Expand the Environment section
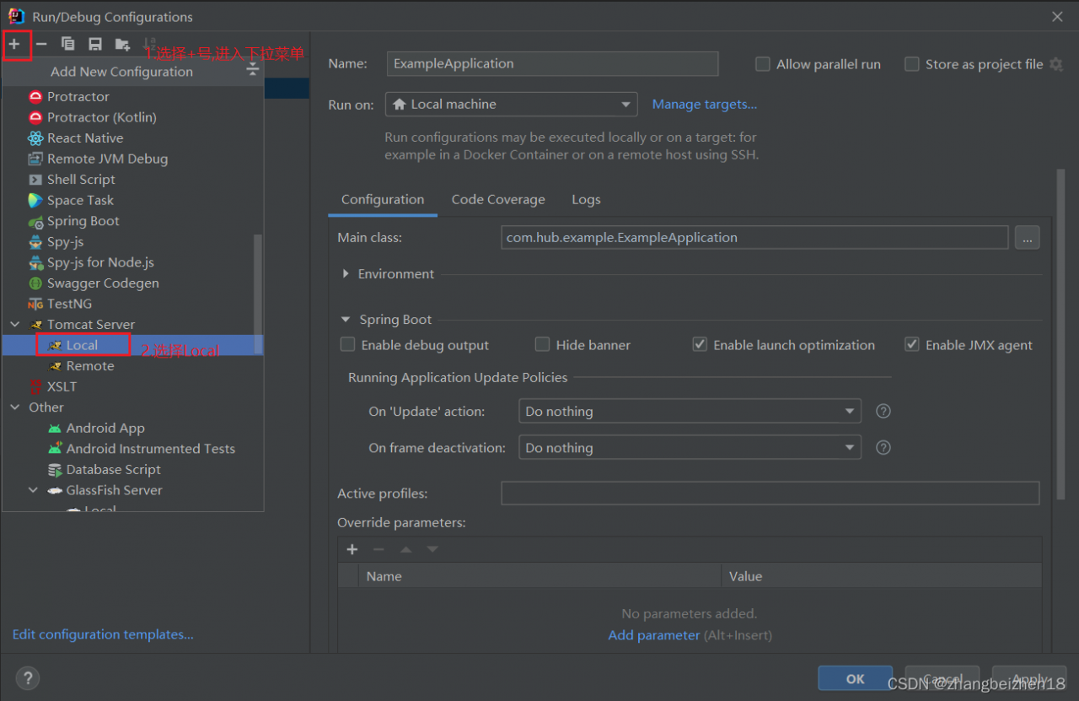Image resolution: width=1079 pixels, height=701 pixels. point(346,274)
